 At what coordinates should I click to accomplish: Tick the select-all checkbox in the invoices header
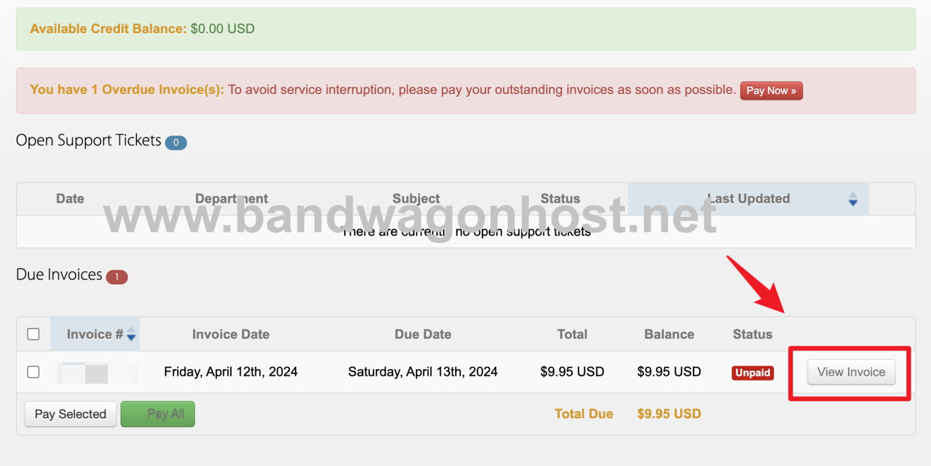pyautogui.click(x=33, y=334)
